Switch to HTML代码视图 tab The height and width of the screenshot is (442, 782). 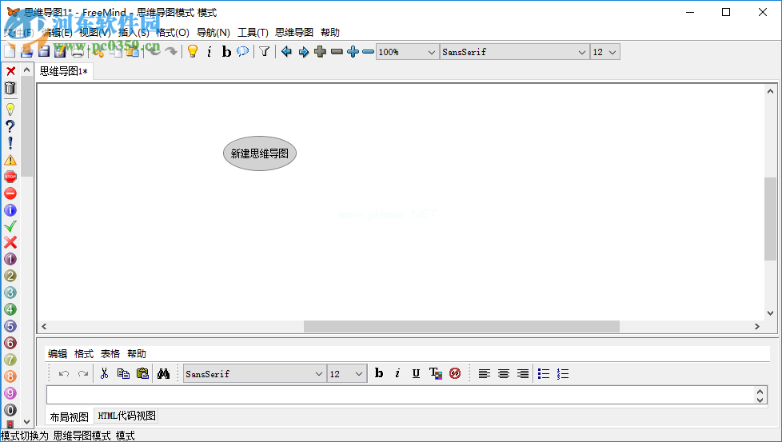(x=127, y=416)
